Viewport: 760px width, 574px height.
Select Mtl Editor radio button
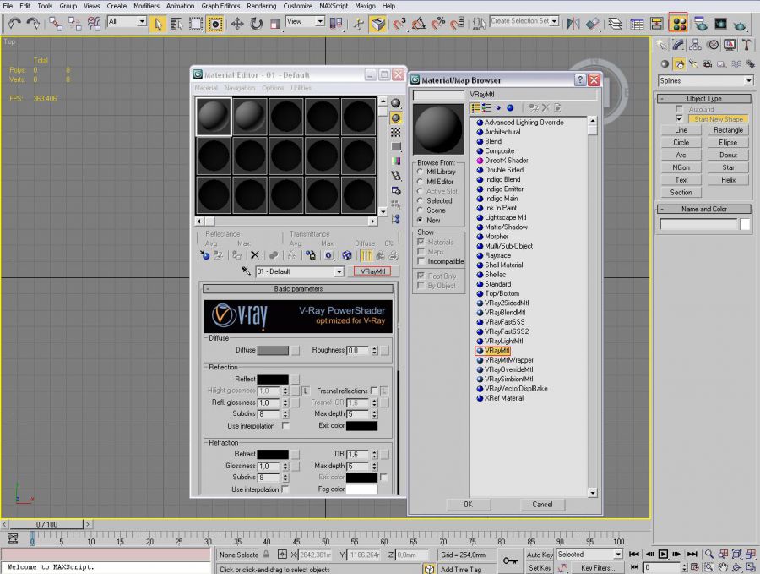[x=421, y=182]
